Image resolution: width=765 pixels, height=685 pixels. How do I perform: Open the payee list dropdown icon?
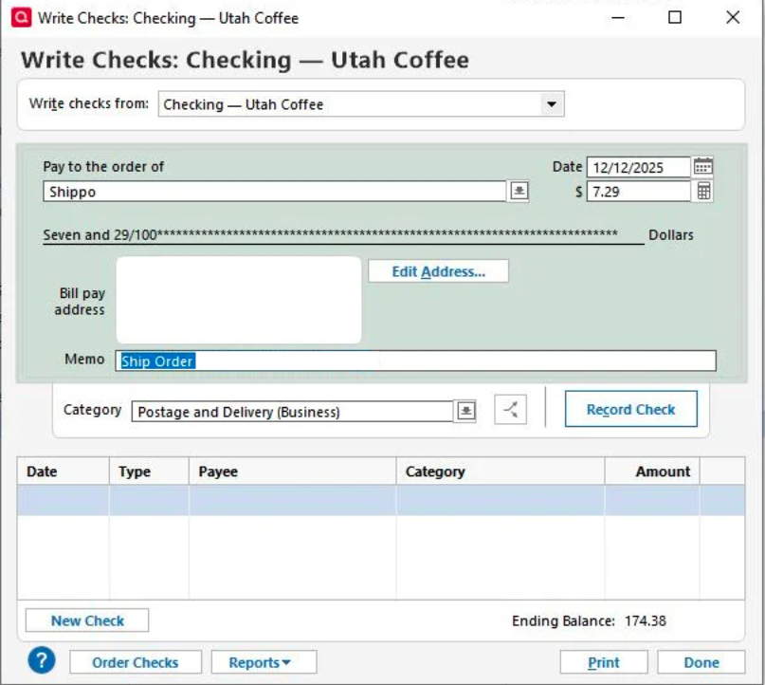click(x=519, y=191)
